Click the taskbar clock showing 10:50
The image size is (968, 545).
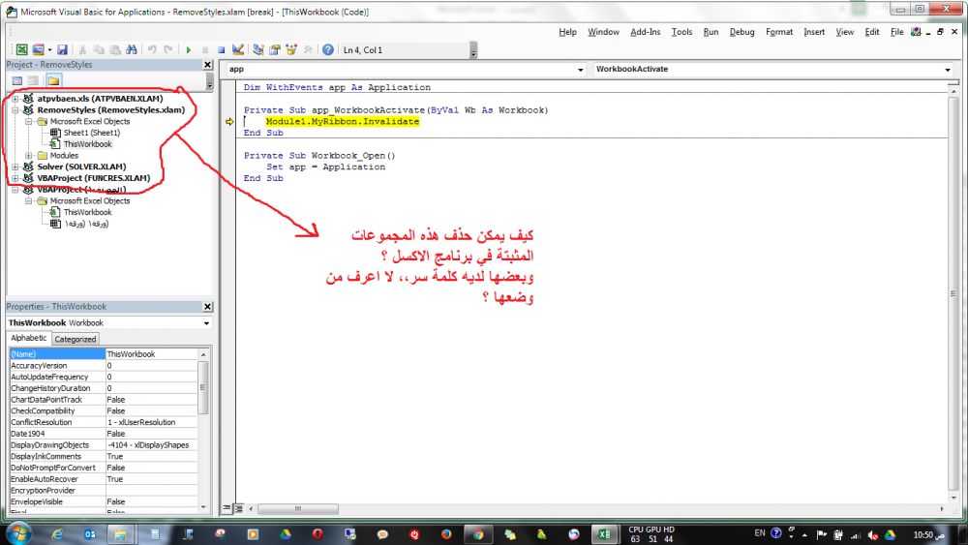tap(928, 534)
